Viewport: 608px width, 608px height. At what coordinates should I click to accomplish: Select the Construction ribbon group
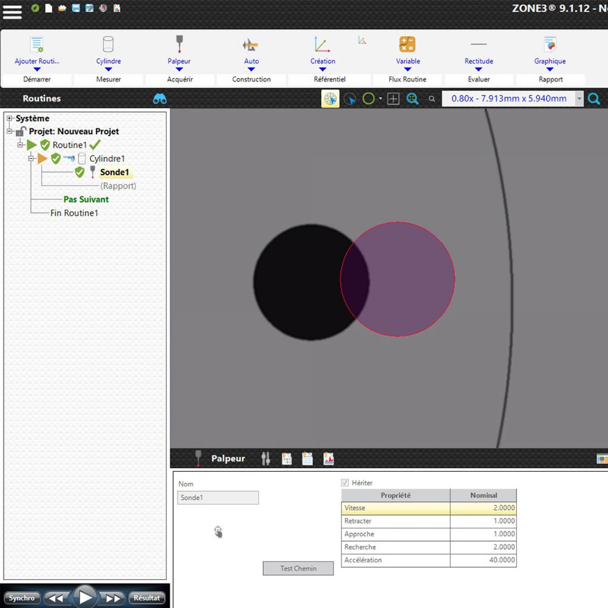[251, 79]
